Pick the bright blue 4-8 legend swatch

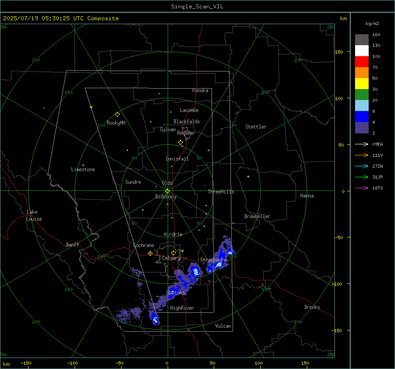pyautogui.click(x=362, y=116)
